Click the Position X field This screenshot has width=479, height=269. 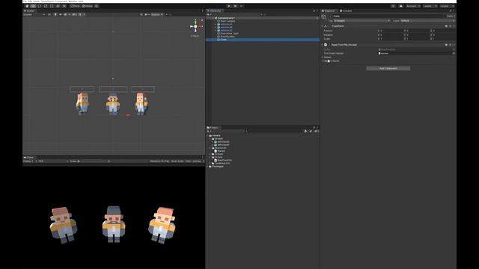391,31
